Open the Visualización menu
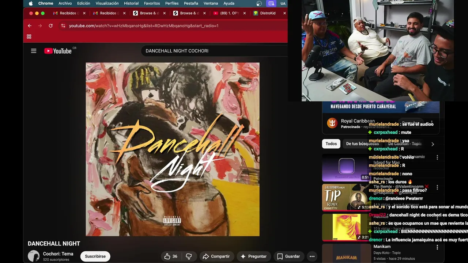This screenshot has height=263, width=468. [107, 3]
